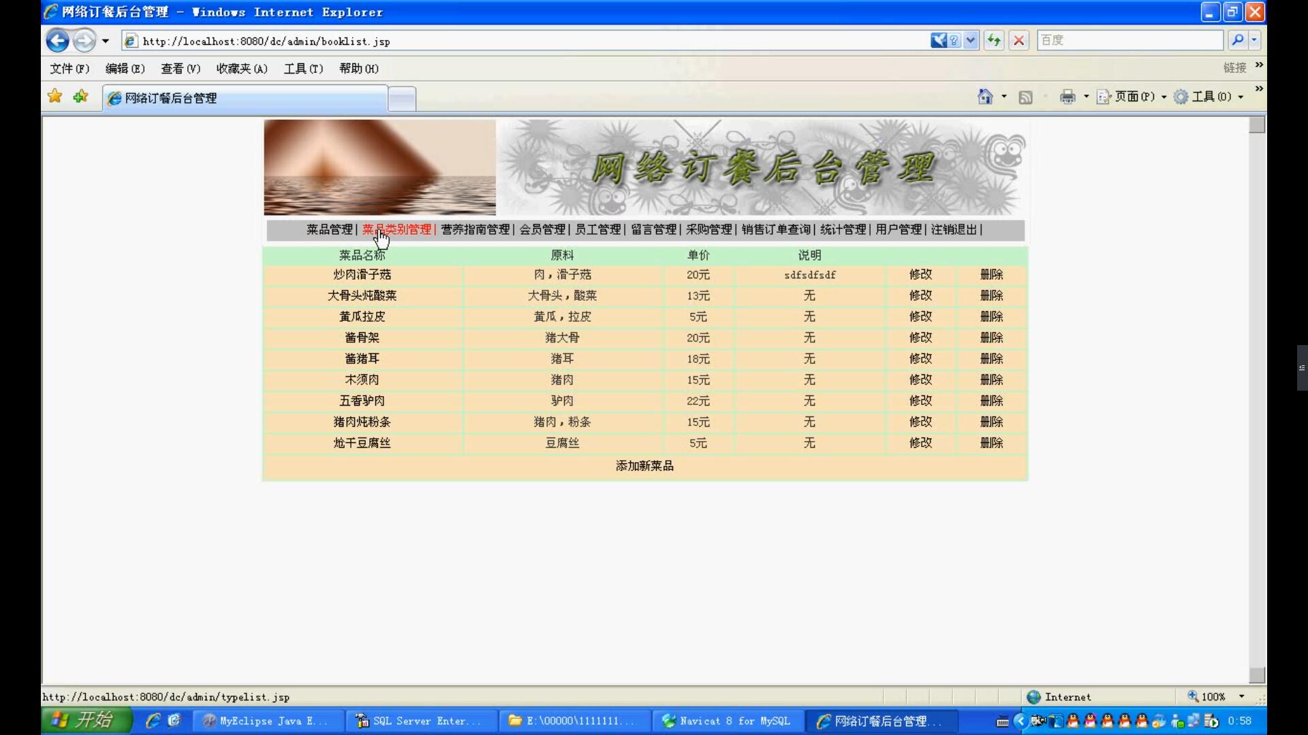Click the RSS feeds icon

coord(1025,97)
